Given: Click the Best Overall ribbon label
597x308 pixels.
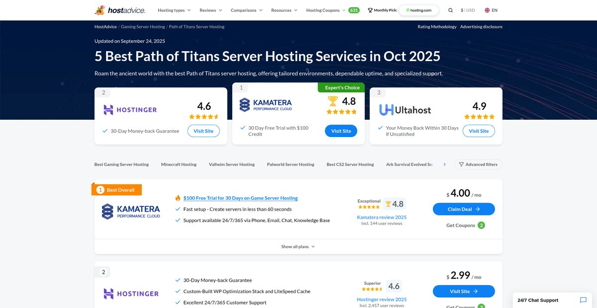Looking at the screenshot, I should [x=116, y=190].
